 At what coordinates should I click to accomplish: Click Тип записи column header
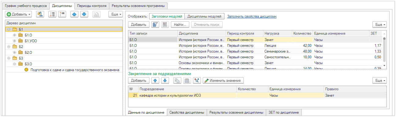(x=153, y=33)
